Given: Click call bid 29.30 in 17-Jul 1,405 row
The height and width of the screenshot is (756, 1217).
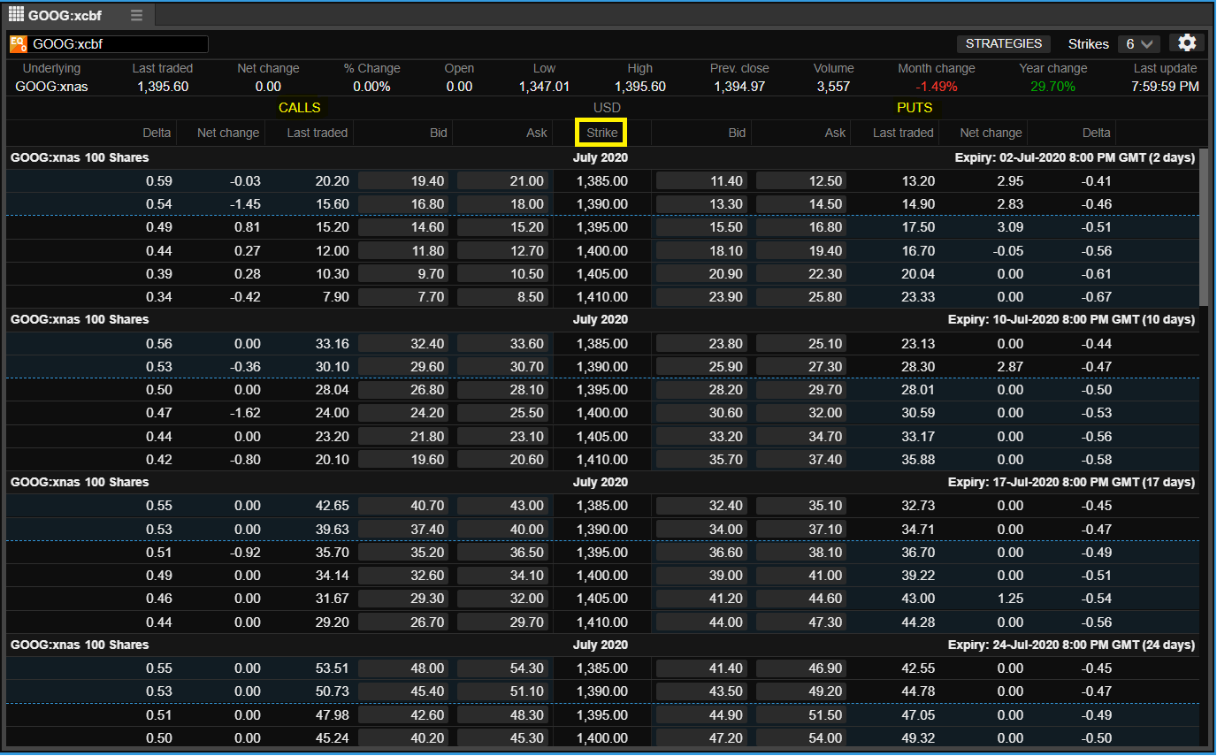Looking at the screenshot, I should (403, 599).
